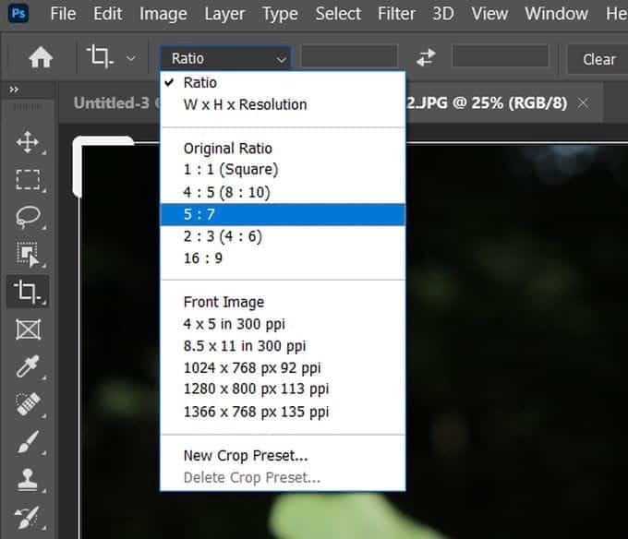Select the Move tool
628x539 pixels.
point(28,142)
